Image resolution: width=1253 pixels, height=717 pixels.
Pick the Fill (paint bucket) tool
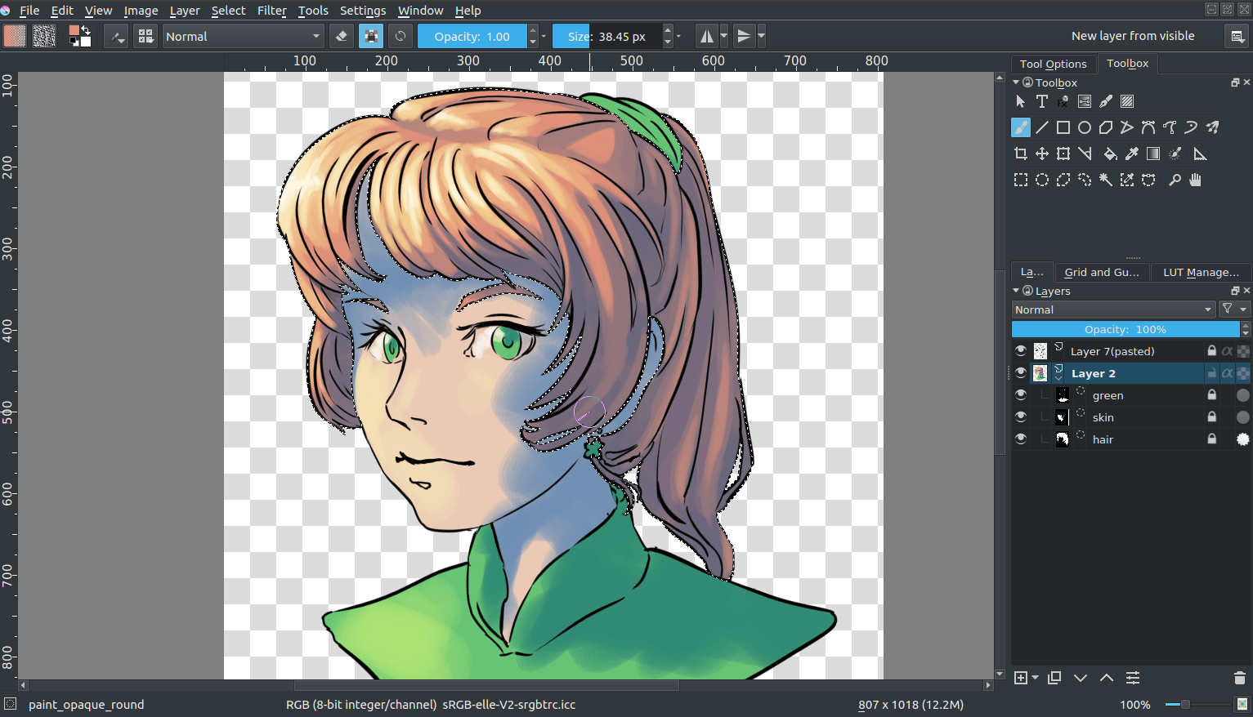(1110, 154)
